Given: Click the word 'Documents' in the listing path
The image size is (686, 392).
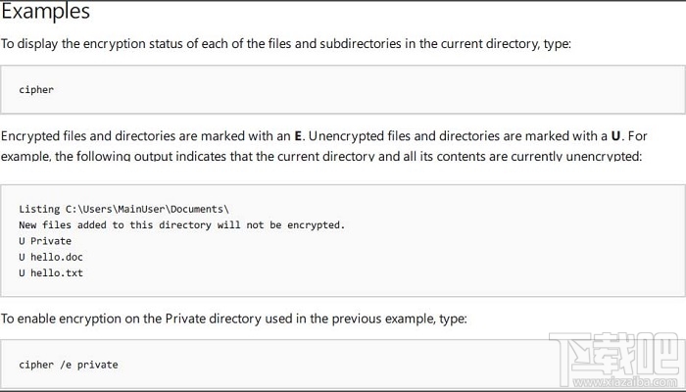Looking at the screenshot, I should coord(198,210).
